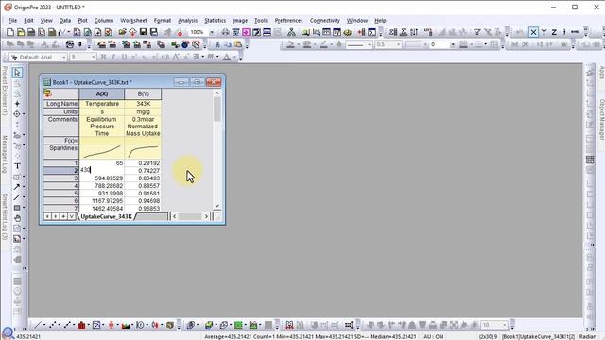Click the Temperature long name cell

tap(102, 104)
